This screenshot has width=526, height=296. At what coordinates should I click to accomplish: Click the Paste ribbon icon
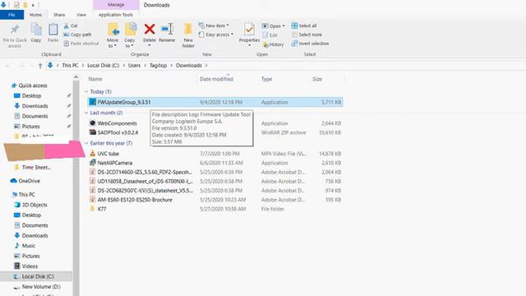(x=53, y=30)
